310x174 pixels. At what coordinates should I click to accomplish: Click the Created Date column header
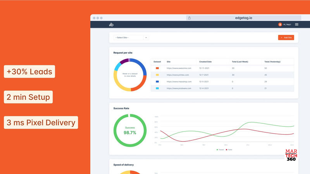(205, 61)
